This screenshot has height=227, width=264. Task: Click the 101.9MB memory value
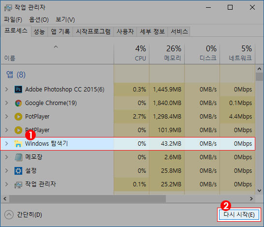169,130
